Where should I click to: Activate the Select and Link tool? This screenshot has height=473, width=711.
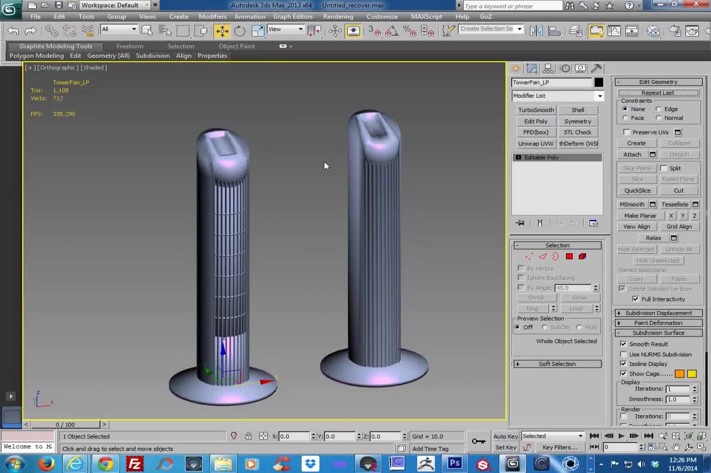(51, 31)
